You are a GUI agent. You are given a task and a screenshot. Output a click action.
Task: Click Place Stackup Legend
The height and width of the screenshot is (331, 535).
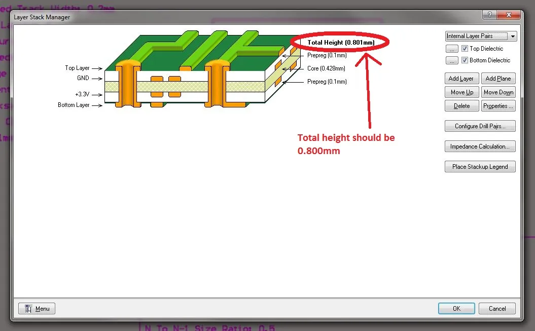click(480, 167)
